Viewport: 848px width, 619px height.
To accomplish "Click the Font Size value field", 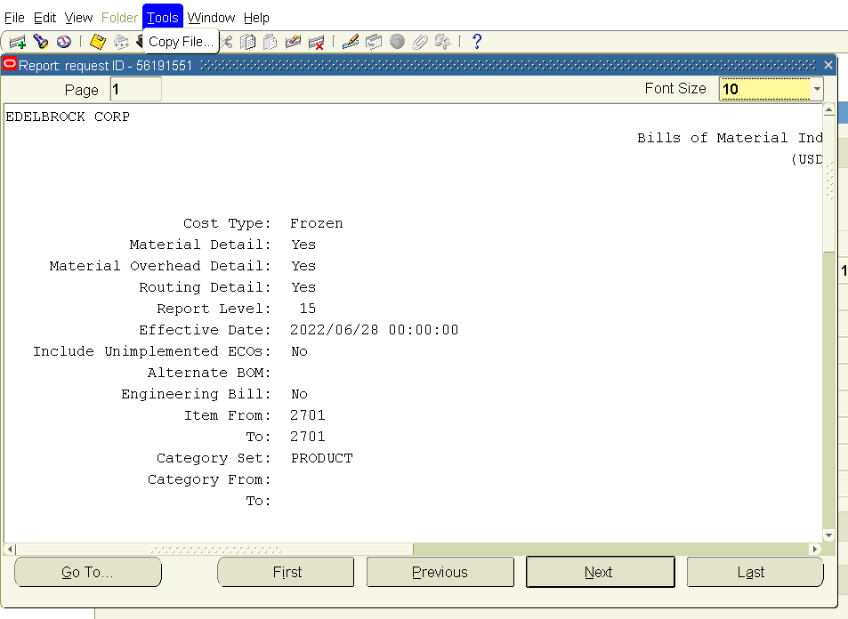I will click(764, 89).
